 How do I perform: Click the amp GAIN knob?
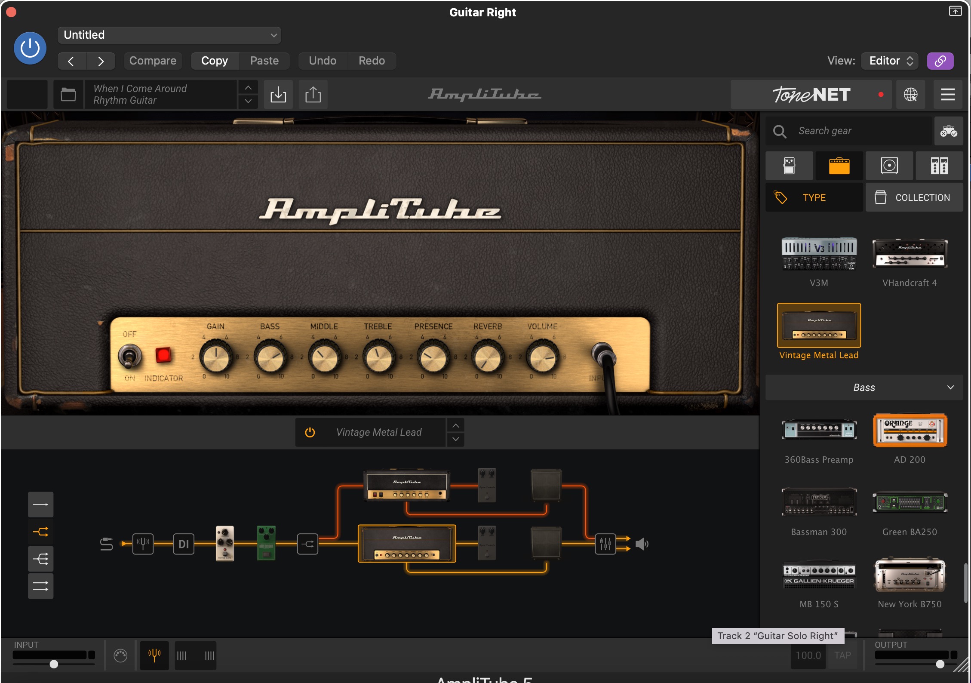(x=215, y=357)
